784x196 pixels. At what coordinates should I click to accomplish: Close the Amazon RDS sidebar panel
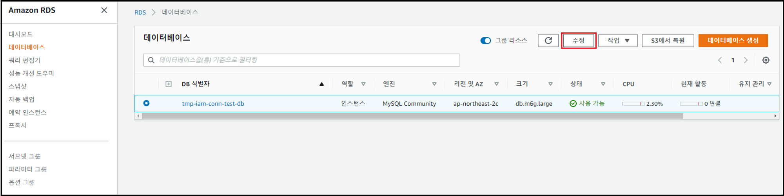(x=104, y=10)
